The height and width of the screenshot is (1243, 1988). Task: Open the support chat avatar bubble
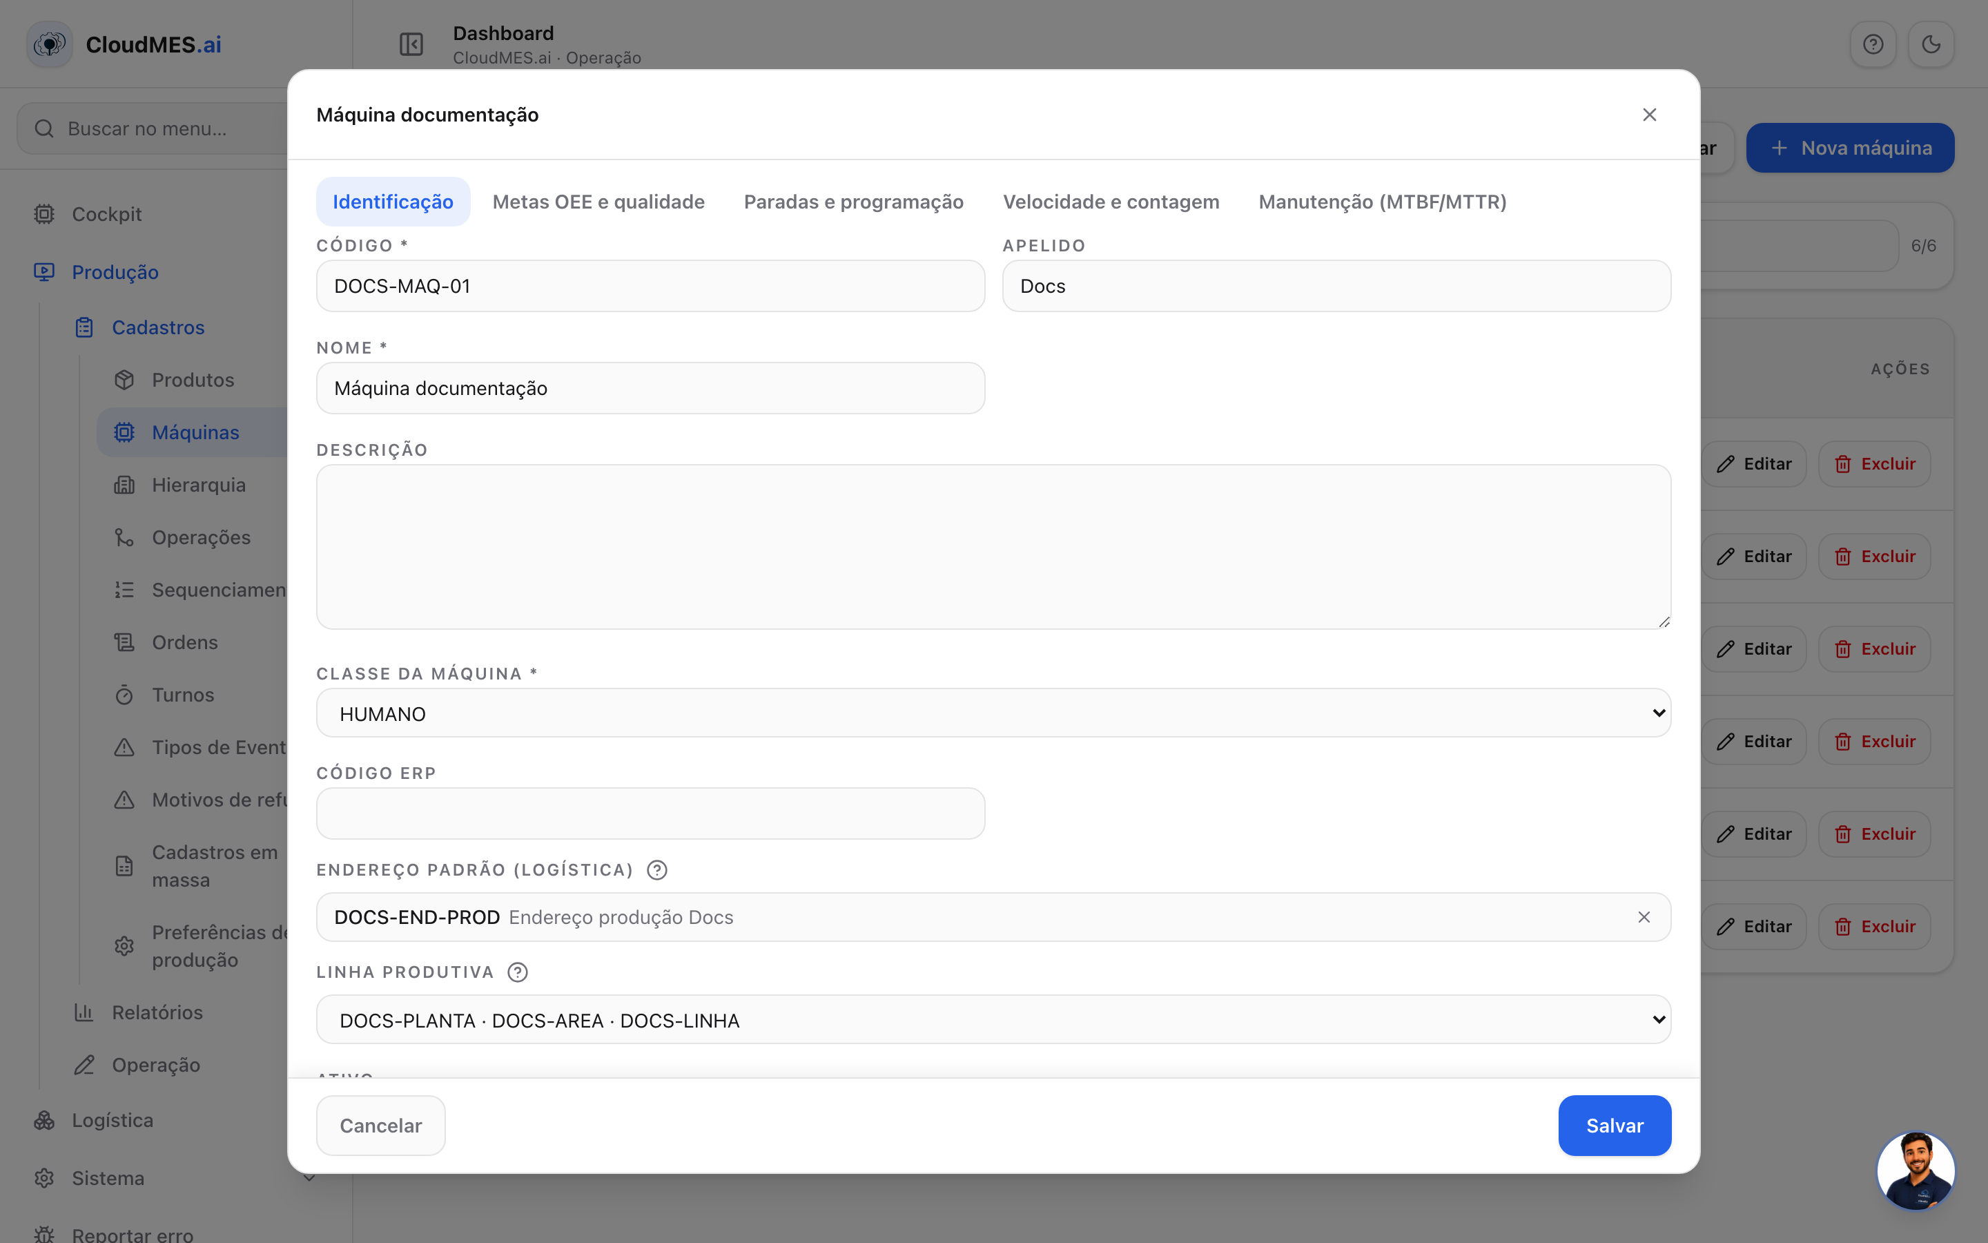tap(1916, 1170)
